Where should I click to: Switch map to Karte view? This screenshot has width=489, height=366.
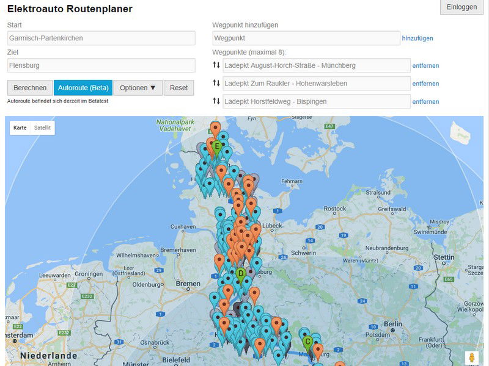(20, 128)
